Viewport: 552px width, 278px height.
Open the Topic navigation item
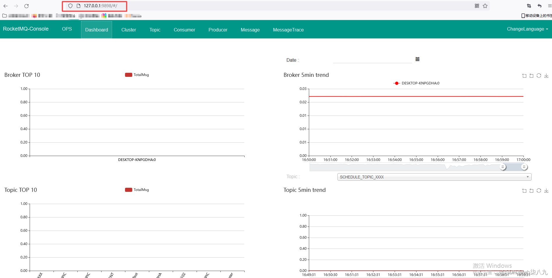[155, 30]
